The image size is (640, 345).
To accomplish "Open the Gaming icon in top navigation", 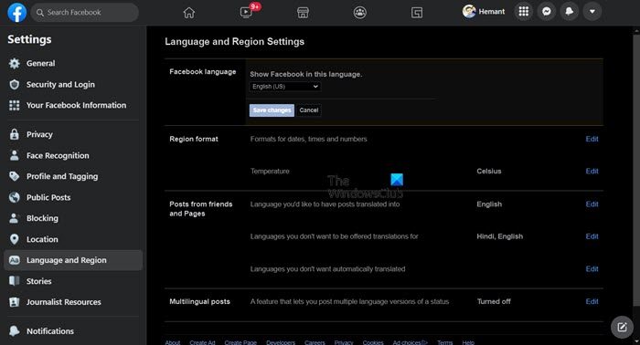I will click(417, 12).
